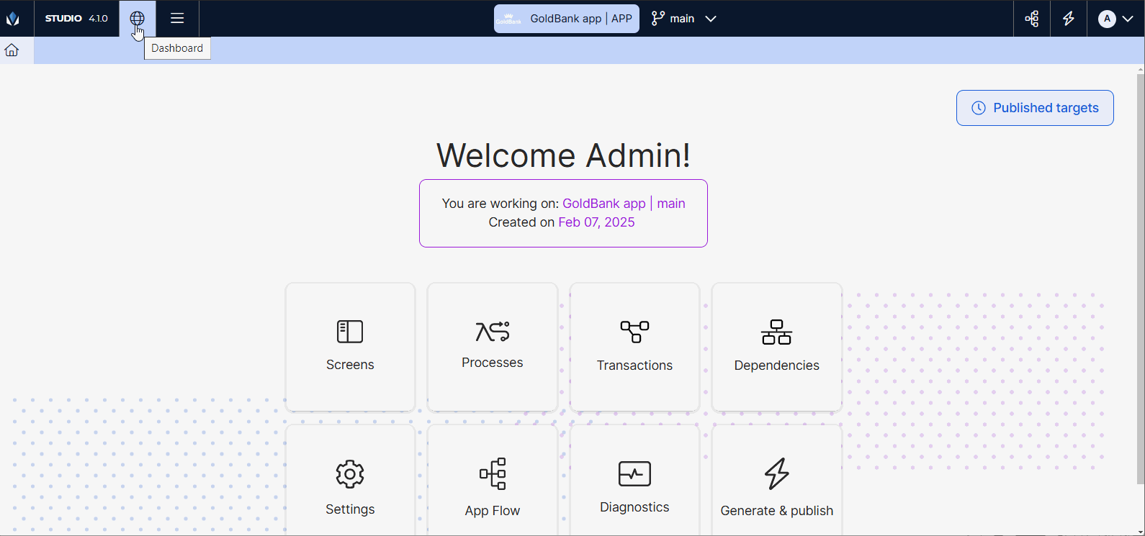
Task: Click the GoldBank app link in welcome box
Action: click(603, 204)
